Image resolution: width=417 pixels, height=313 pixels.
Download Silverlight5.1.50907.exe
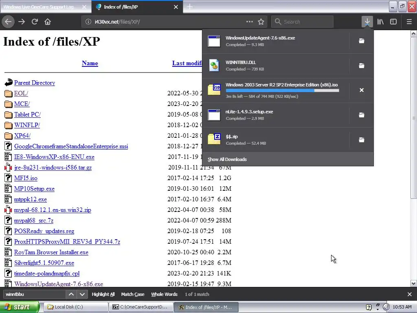(44, 263)
